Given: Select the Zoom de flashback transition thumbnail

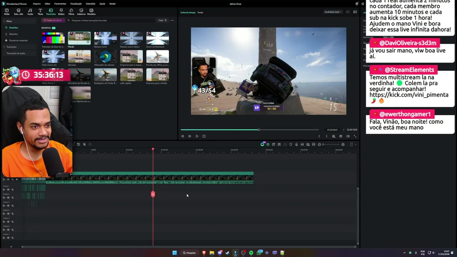Looking at the screenshot, I should (157, 38).
